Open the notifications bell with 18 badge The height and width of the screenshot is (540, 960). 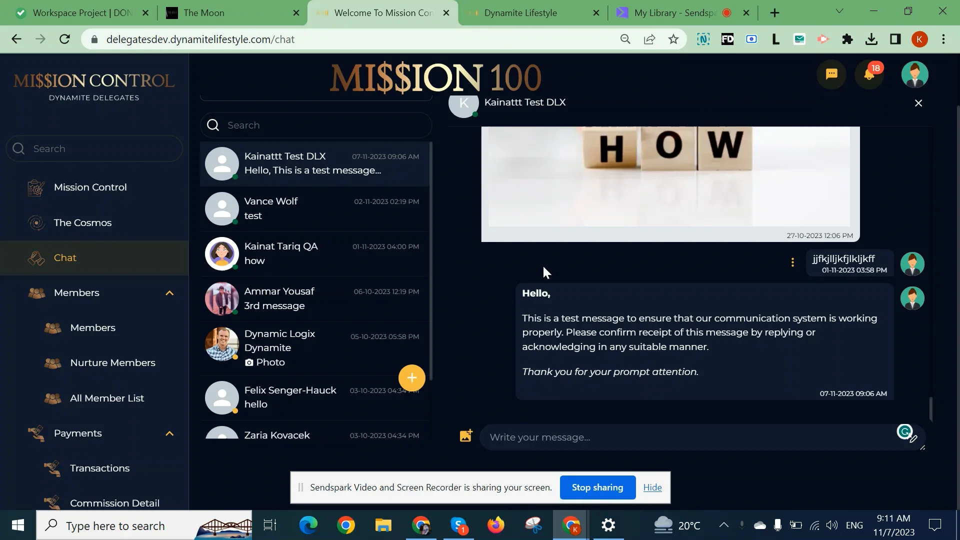[x=870, y=74]
